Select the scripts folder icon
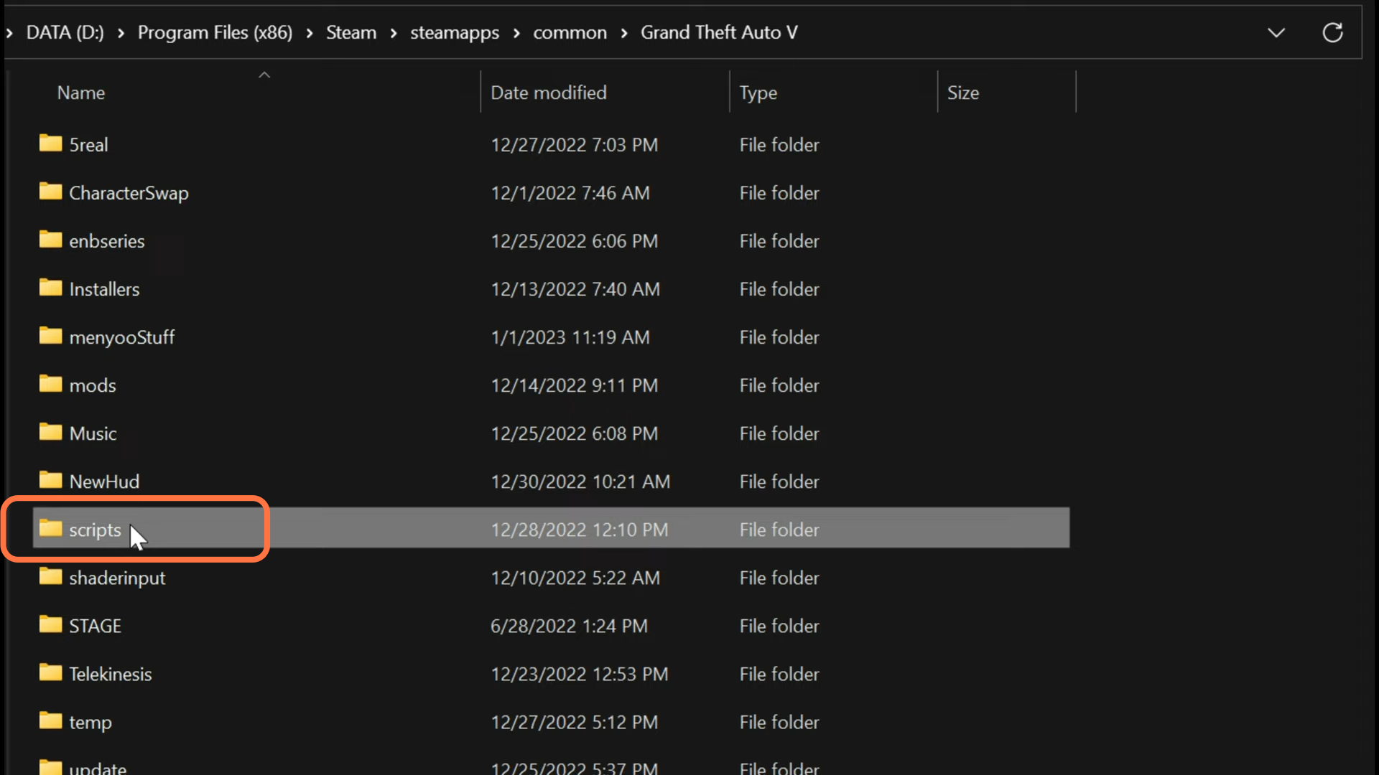Viewport: 1379px width, 775px height. 50,529
